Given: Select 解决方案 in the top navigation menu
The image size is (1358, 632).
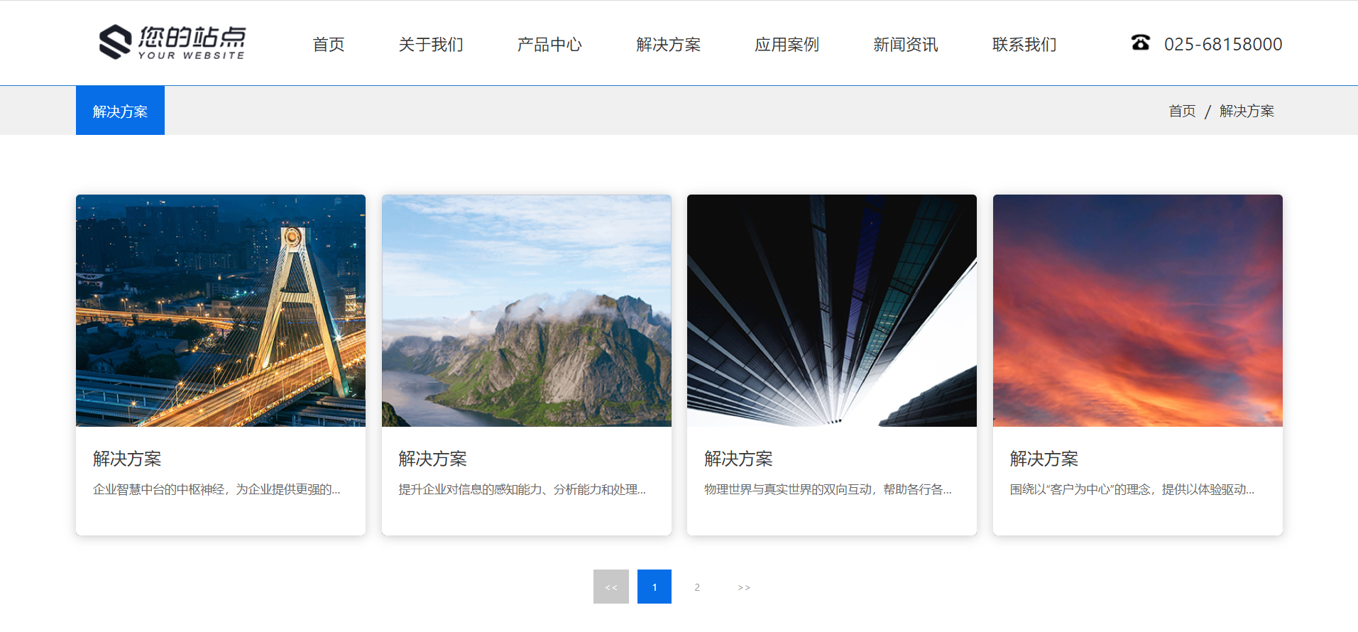Looking at the screenshot, I should [668, 45].
